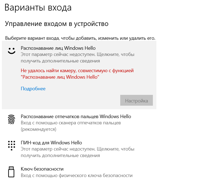The width and height of the screenshot is (213, 190).
Task: Open the Подробнее link
Action: (x=33, y=89)
